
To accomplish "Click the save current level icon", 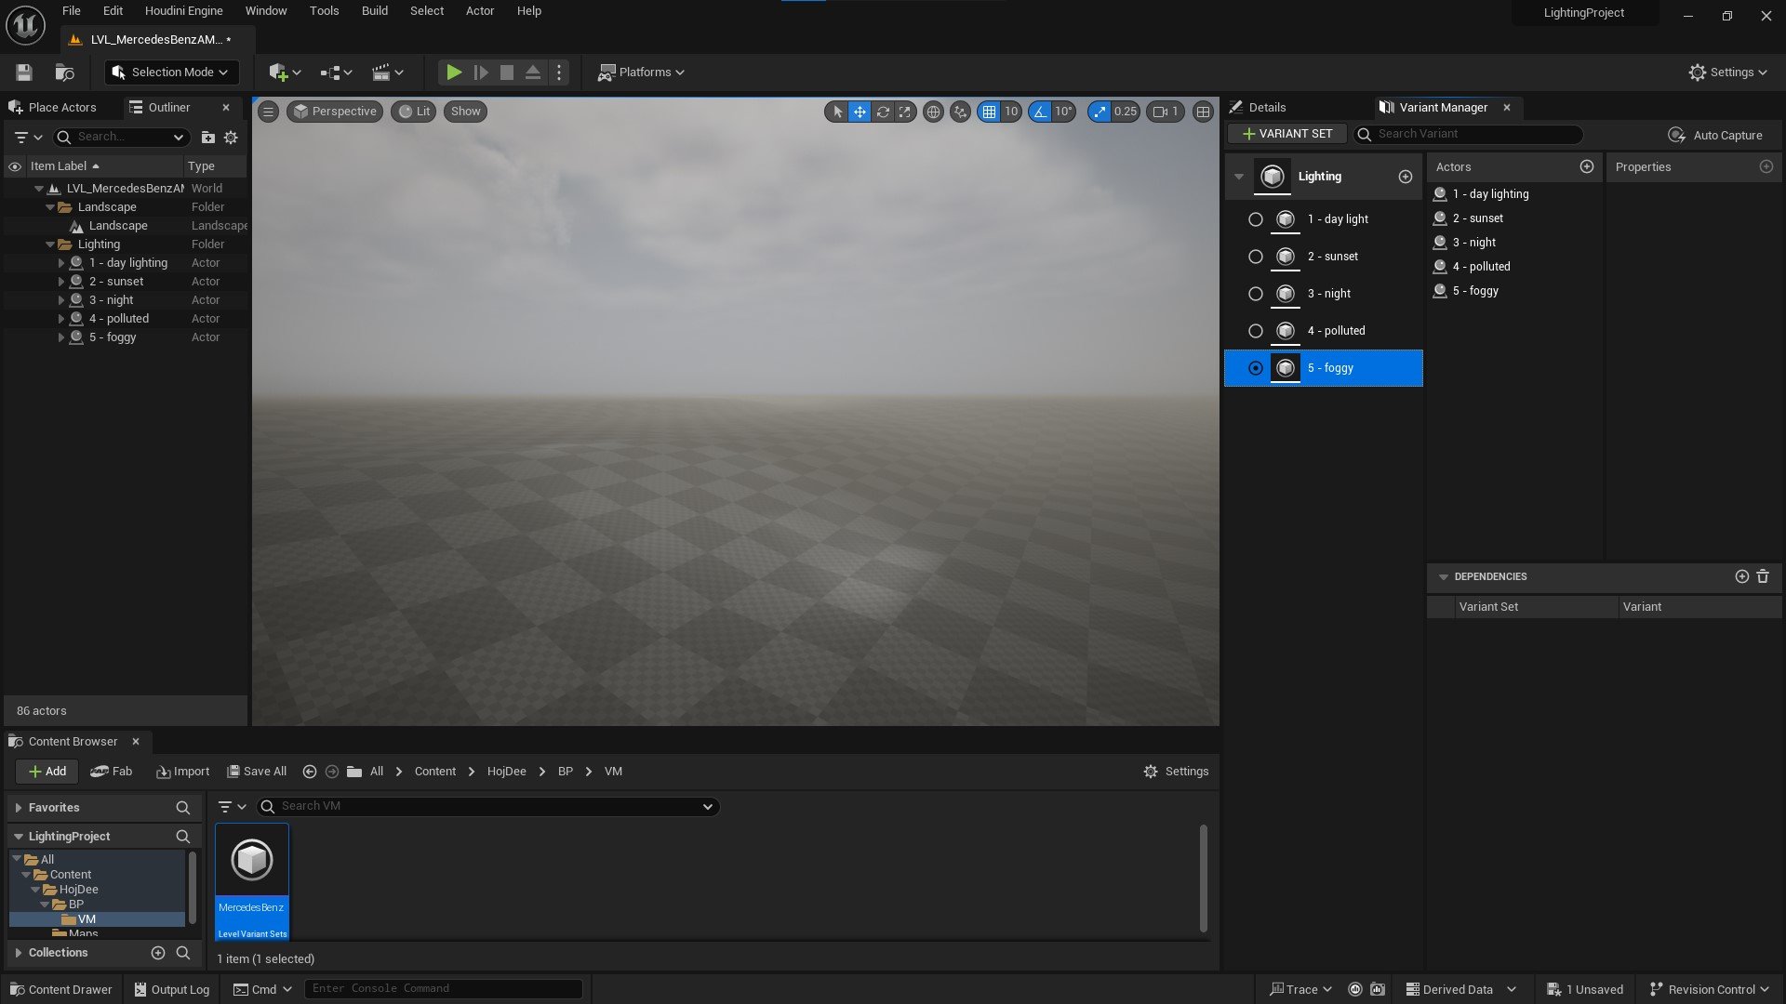I will 24,73.
